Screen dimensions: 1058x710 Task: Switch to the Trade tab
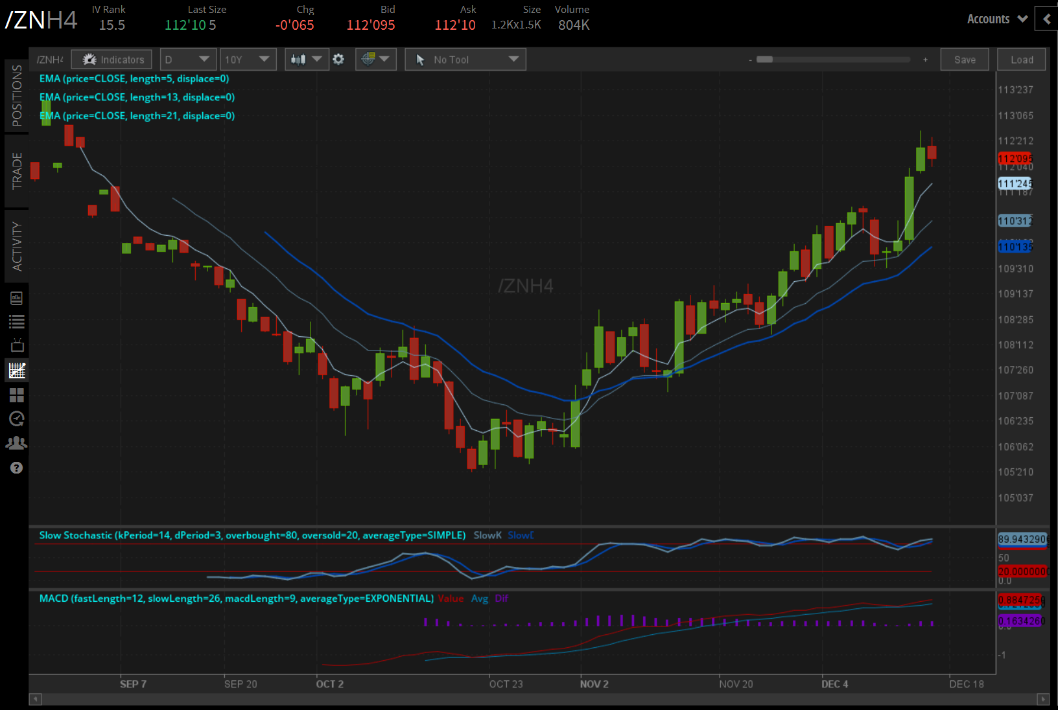point(17,171)
